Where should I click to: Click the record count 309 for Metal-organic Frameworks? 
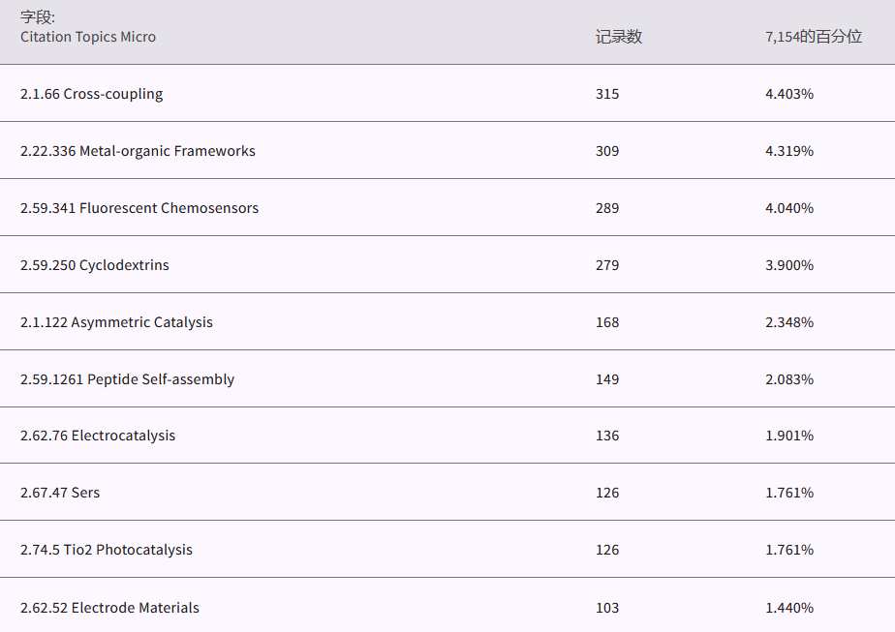pyautogui.click(x=607, y=151)
